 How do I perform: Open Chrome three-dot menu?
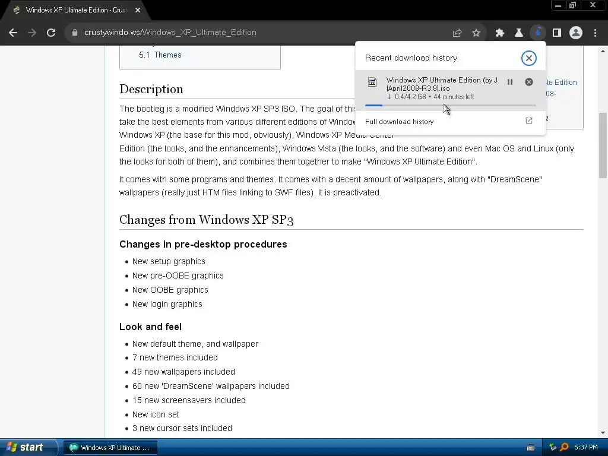point(595,33)
